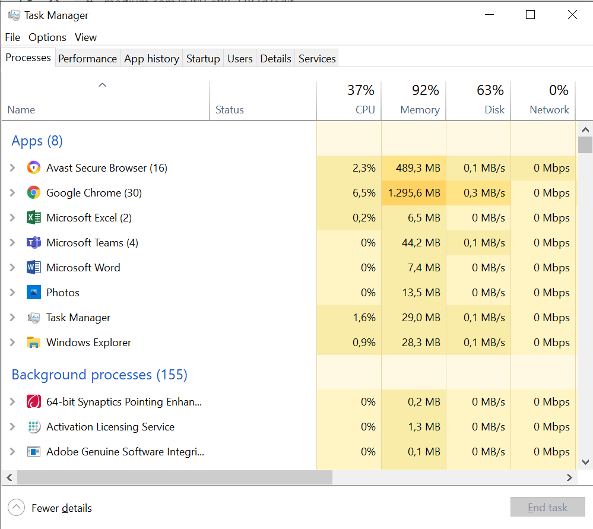Expand the Adobe Genuine Software entry
Viewport: 593px width, 529px height.
tap(12, 451)
